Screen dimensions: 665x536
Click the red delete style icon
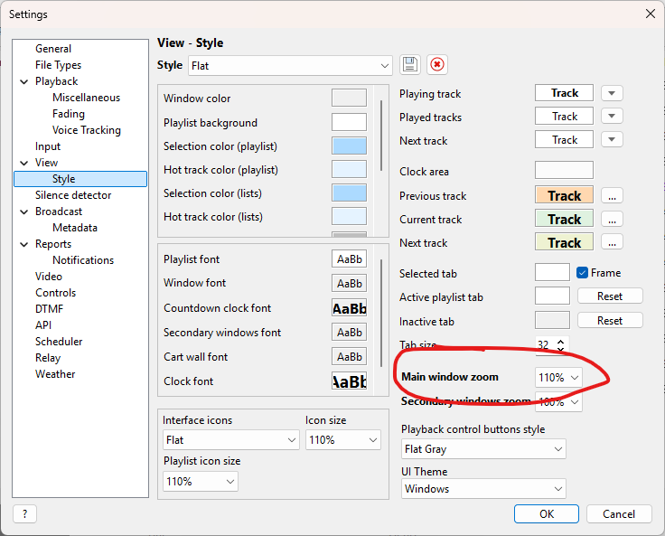tap(437, 64)
